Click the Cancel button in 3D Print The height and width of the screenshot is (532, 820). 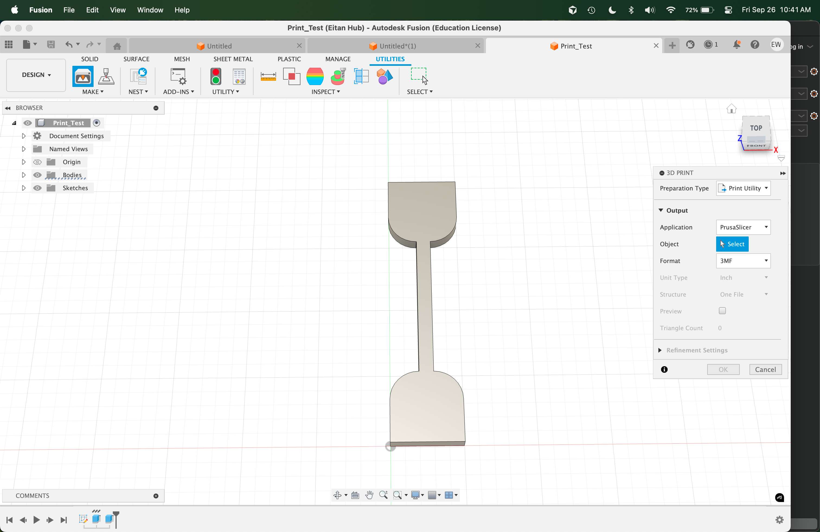(x=765, y=369)
